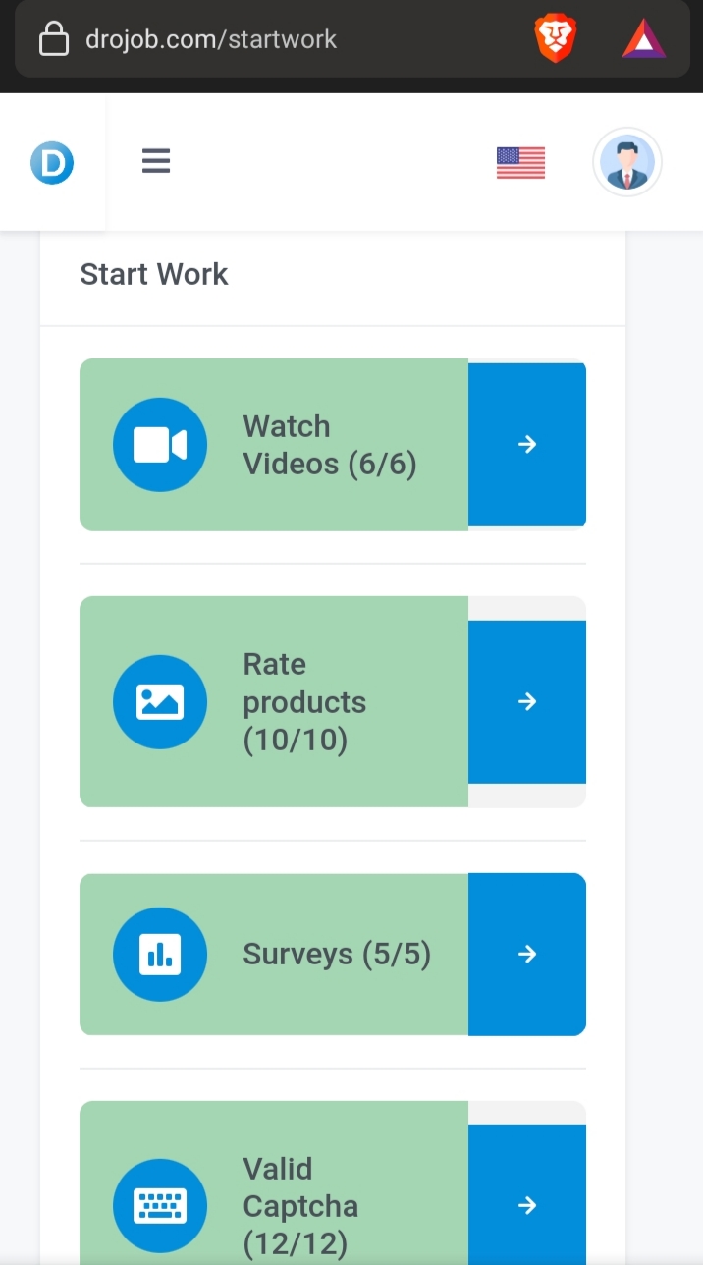The image size is (703, 1265).
Task: Click the bar chart surveys icon
Action: (x=160, y=955)
